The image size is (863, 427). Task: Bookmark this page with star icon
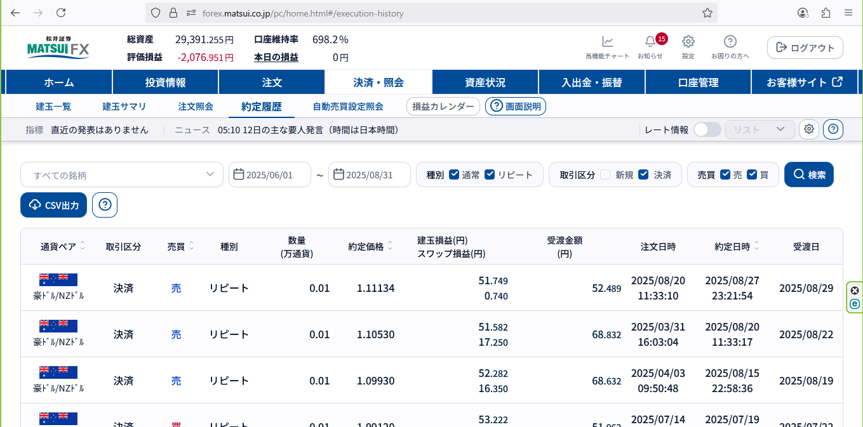point(707,13)
